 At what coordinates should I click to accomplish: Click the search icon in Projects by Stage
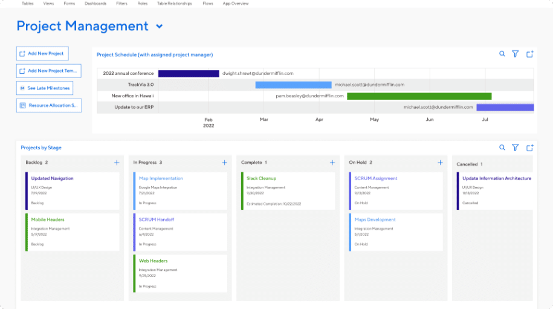coord(502,148)
